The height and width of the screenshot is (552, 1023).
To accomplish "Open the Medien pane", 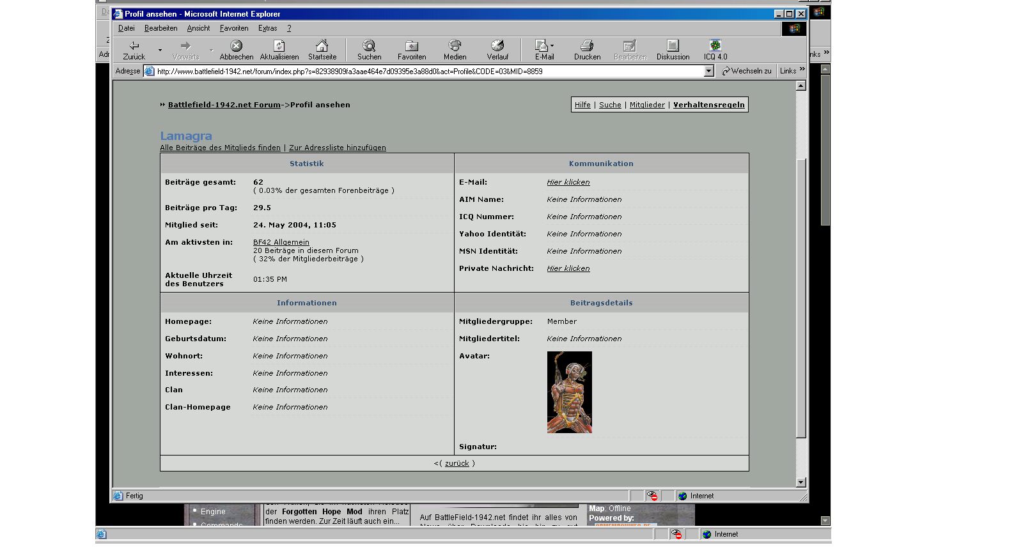I will (x=455, y=50).
